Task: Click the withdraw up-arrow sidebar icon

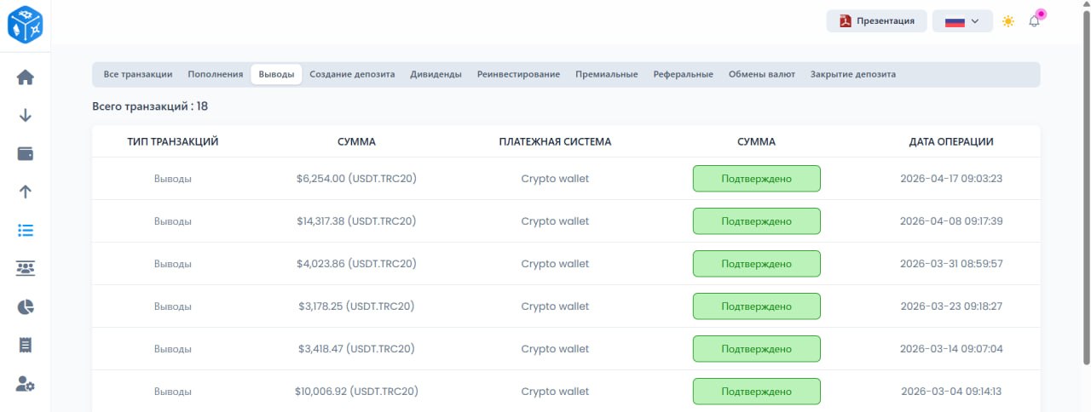Action: point(26,192)
